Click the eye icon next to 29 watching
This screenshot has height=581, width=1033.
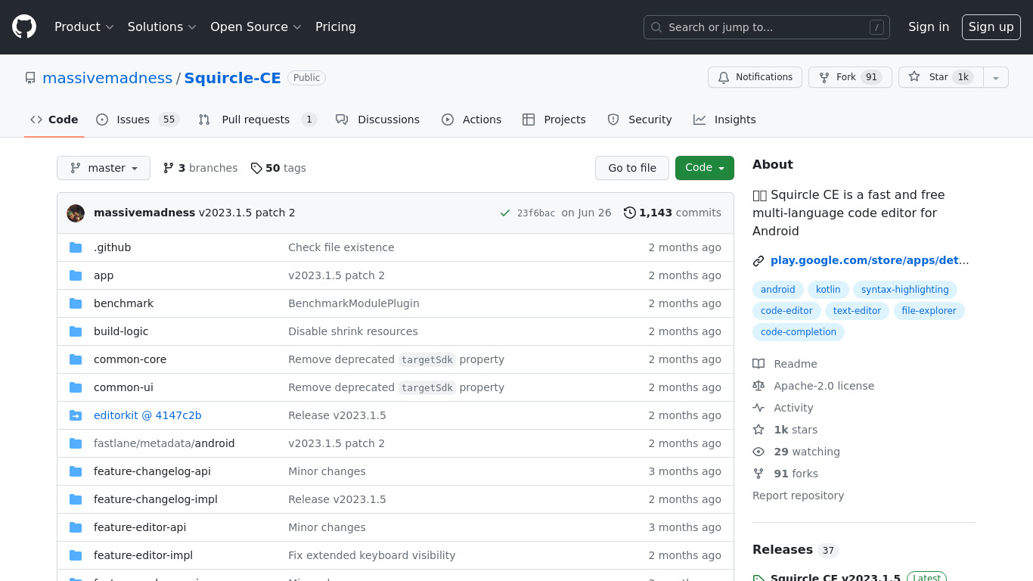coord(758,452)
